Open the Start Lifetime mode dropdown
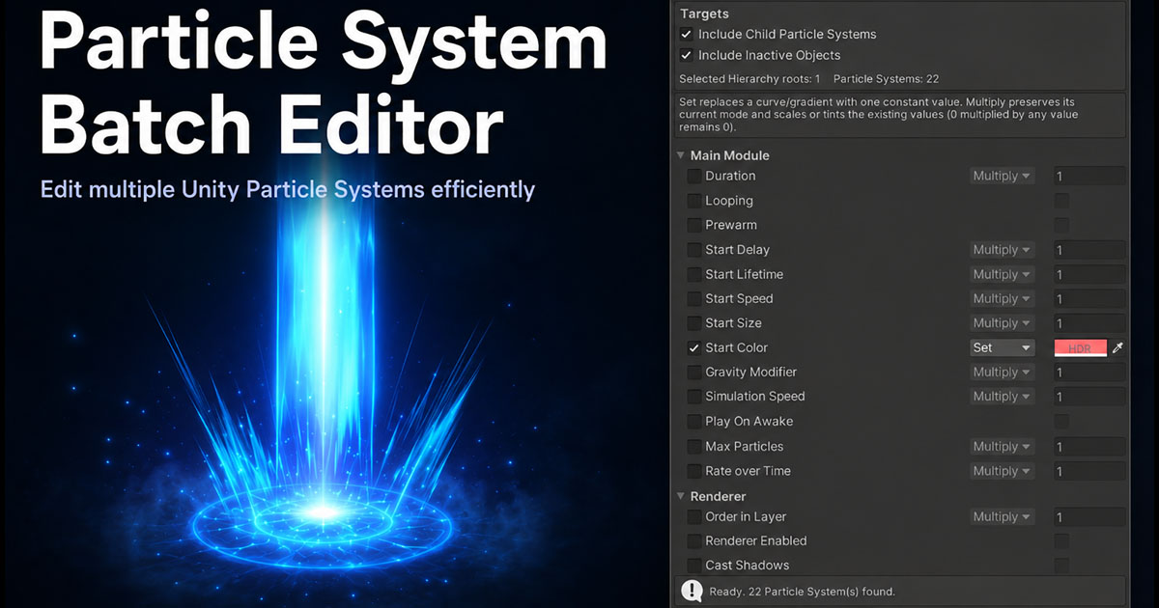Screen dimensions: 1159x608 point(1003,274)
